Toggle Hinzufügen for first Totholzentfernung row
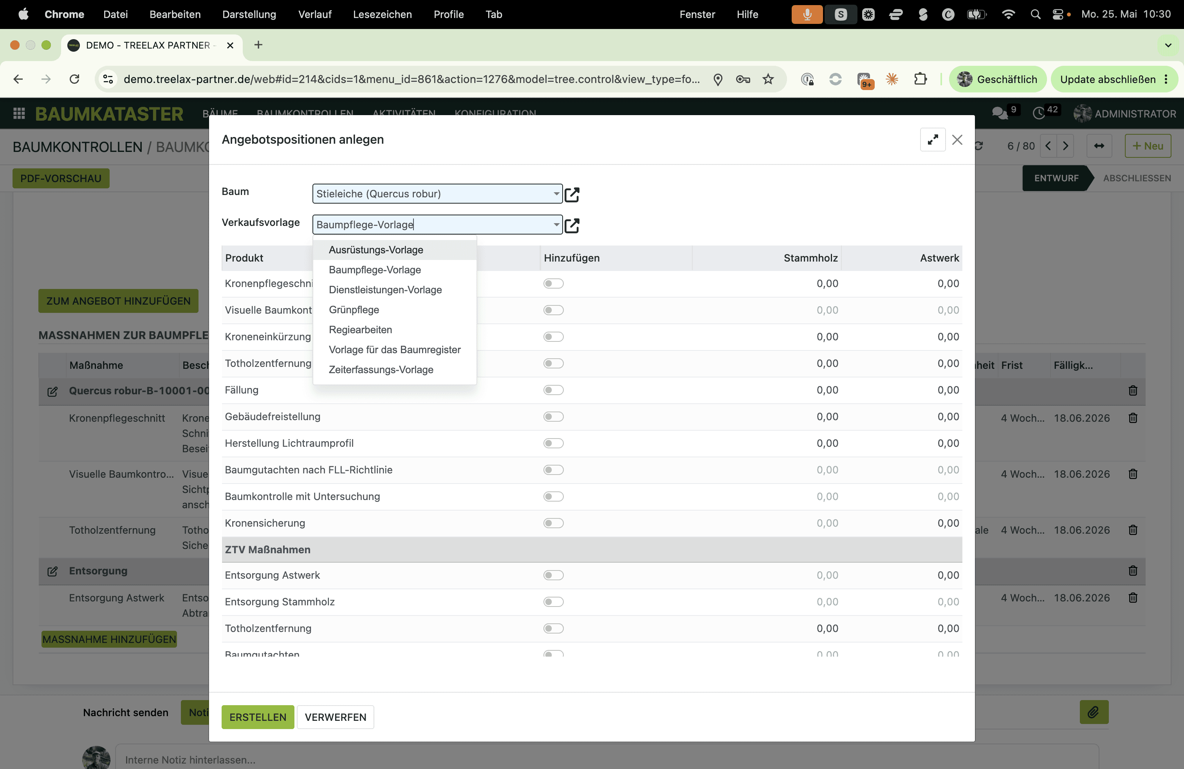The image size is (1184, 769). [x=553, y=364]
